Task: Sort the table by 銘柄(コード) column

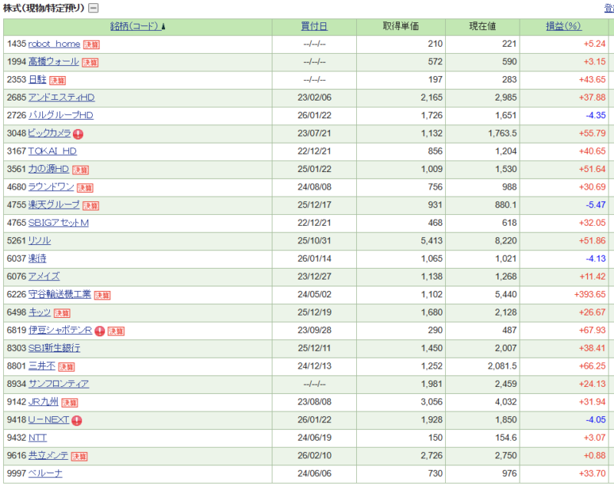Action: tap(134, 26)
